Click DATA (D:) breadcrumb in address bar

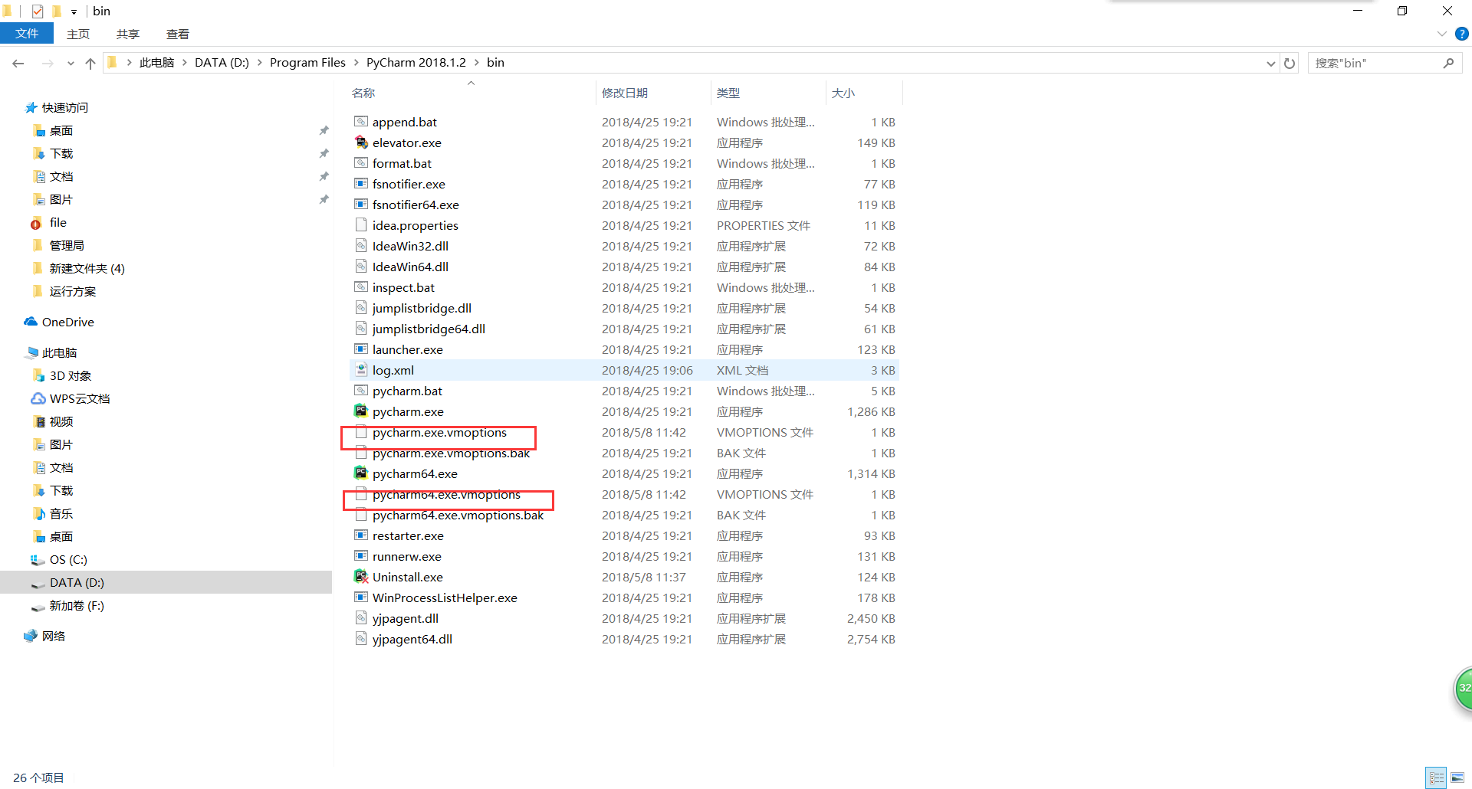tap(222, 63)
